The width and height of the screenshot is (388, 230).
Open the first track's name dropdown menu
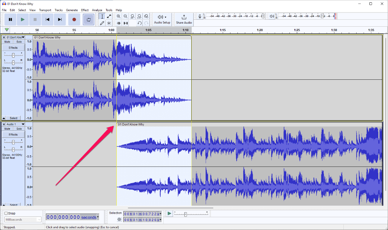[16, 37]
